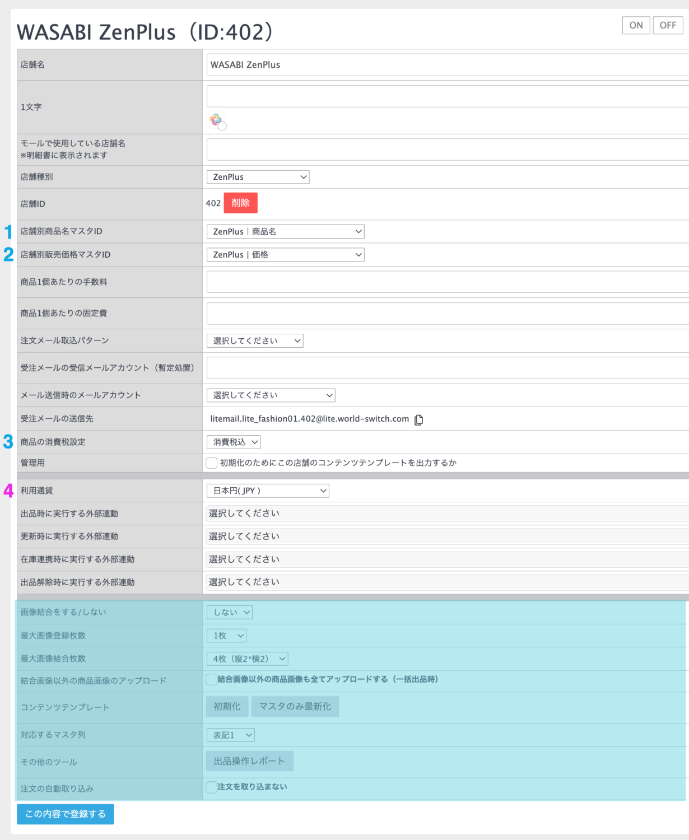Click the 初期化 template button

227,706
